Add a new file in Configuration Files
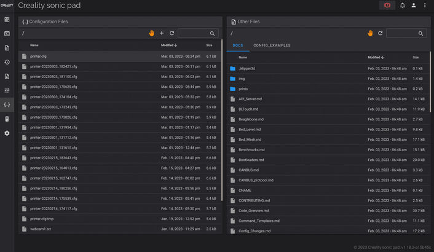The image size is (434, 252). tap(162, 33)
